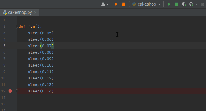The width and height of the screenshot is (206, 111).
Task: Place cursor on sleep(0.05)
Action: pyautogui.click(x=41, y=33)
